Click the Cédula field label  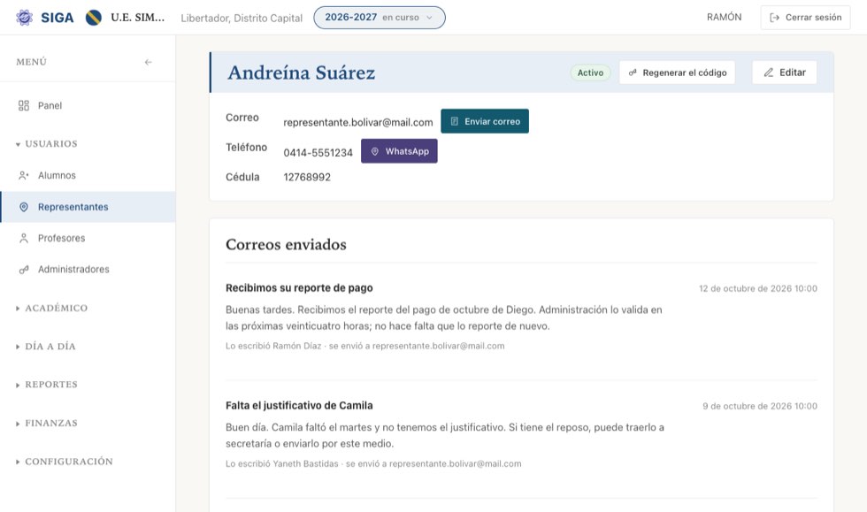(x=242, y=177)
